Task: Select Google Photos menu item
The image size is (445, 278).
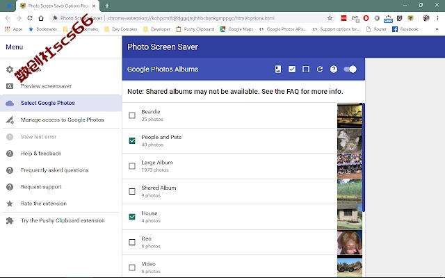Action: (x=60, y=103)
